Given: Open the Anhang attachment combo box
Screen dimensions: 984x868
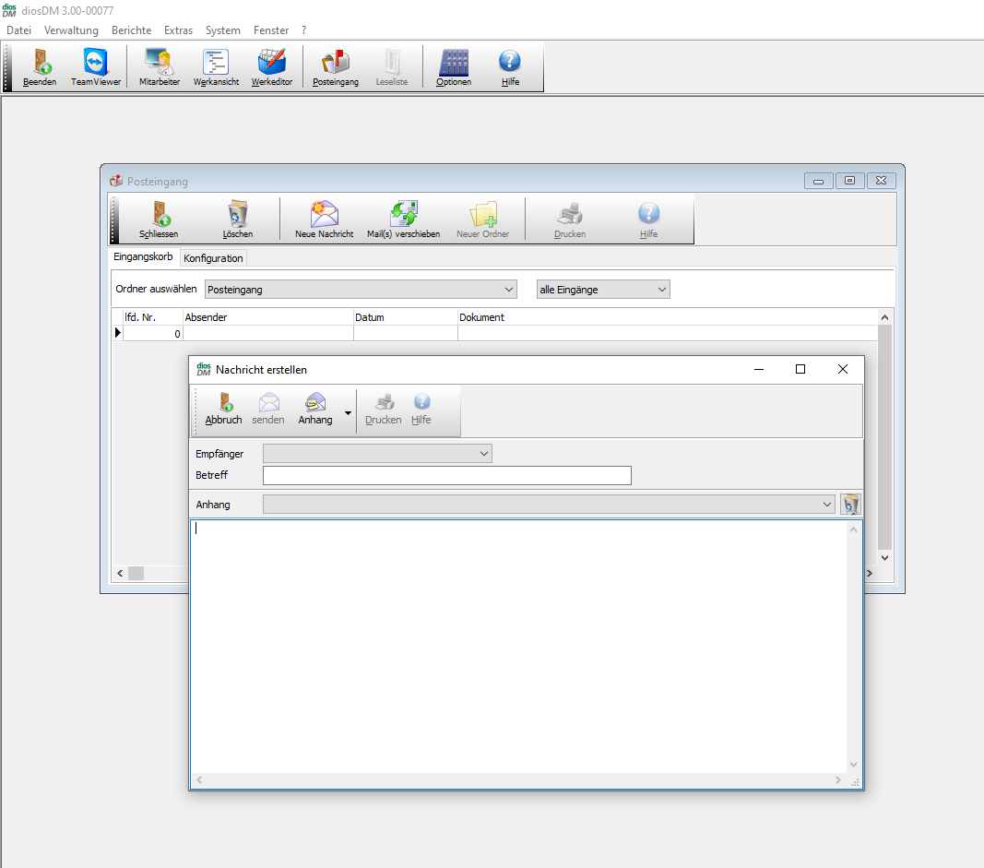Looking at the screenshot, I should click(x=549, y=504).
